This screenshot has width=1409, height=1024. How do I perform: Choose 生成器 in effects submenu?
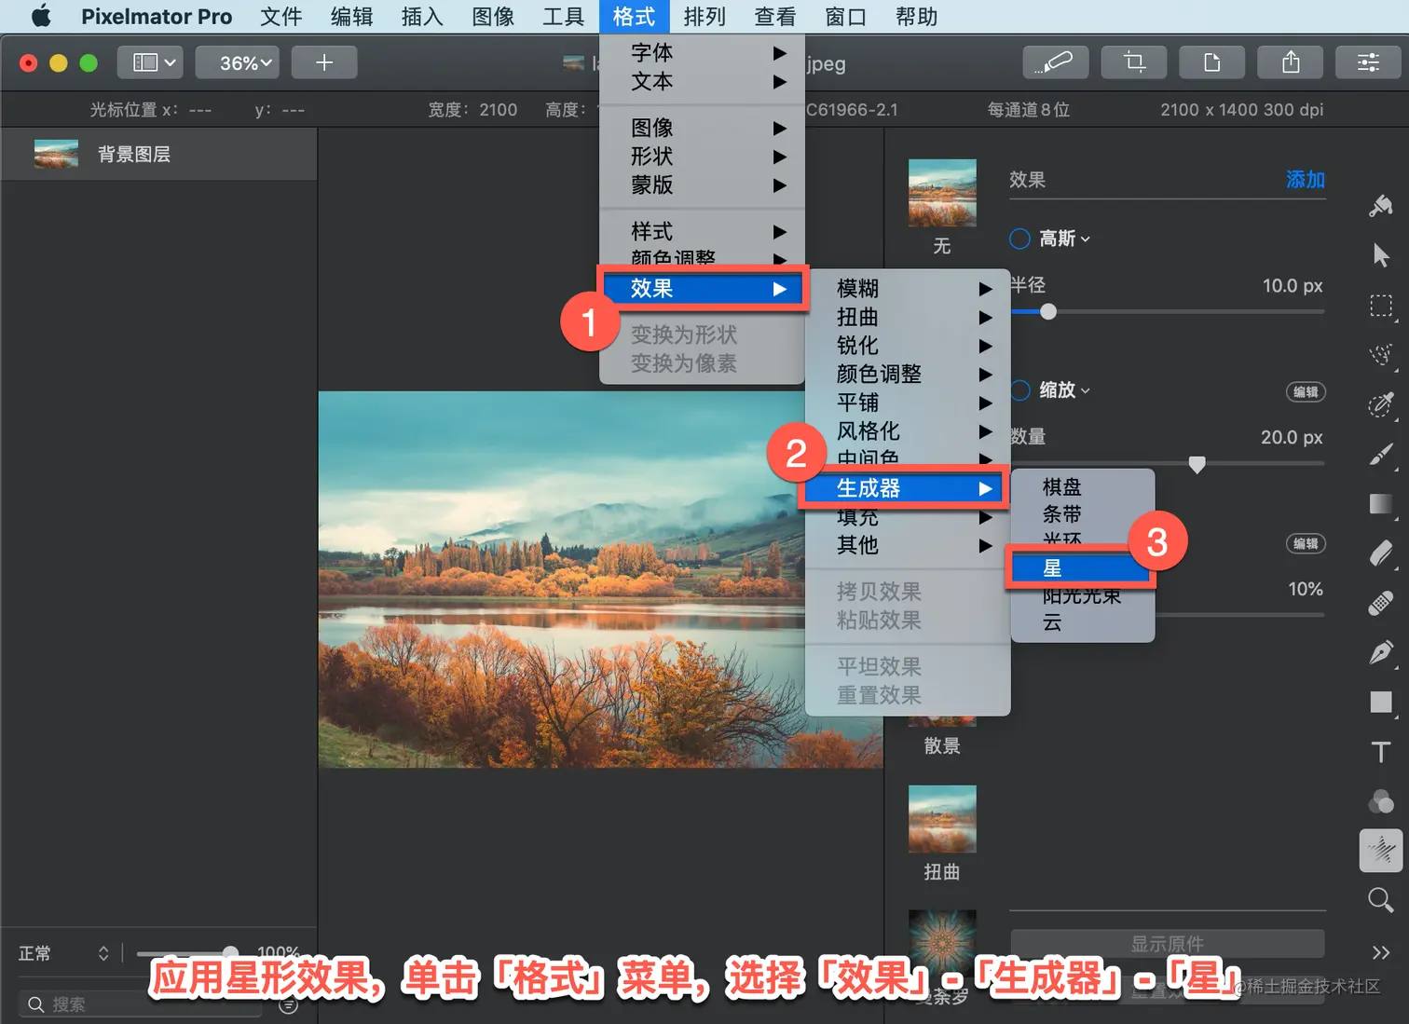point(901,488)
